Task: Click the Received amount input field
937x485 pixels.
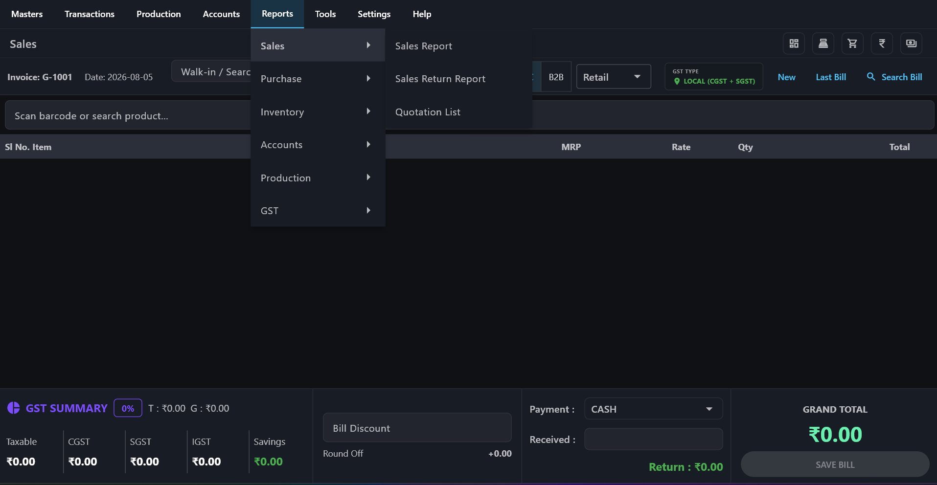Action: pos(653,439)
